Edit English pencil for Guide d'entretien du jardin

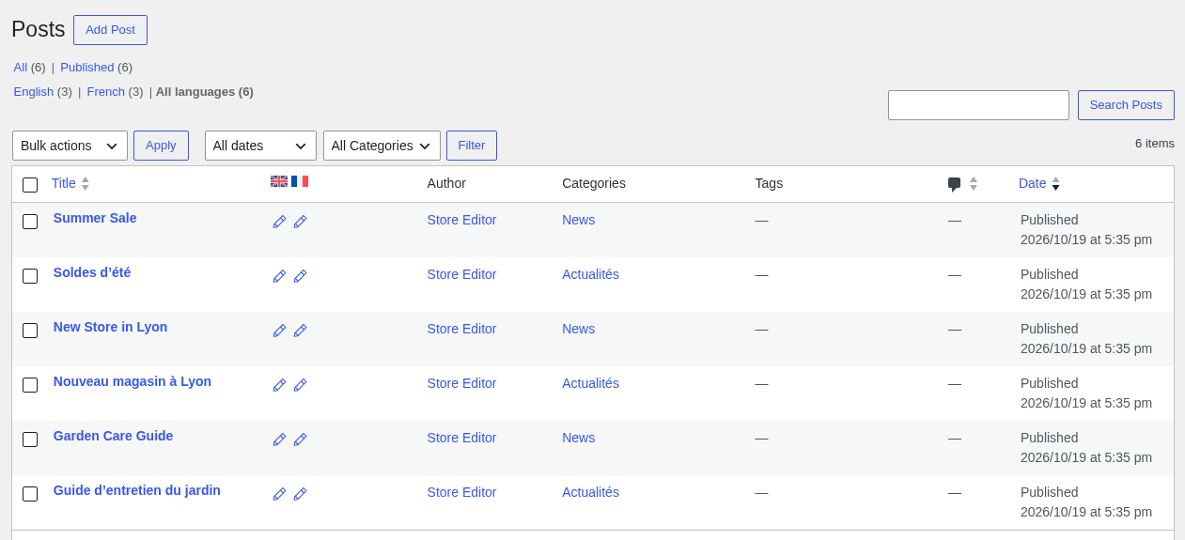point(279,494)
